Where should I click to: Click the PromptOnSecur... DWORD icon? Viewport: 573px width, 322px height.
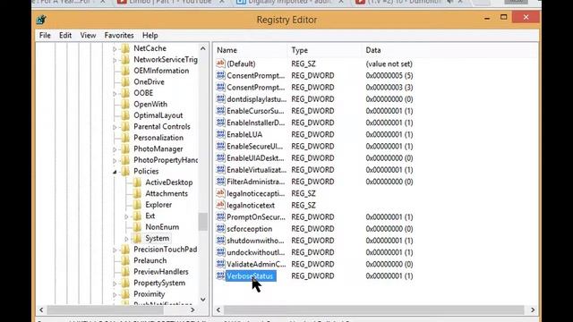pyautogui.click(x=220, y=216)
